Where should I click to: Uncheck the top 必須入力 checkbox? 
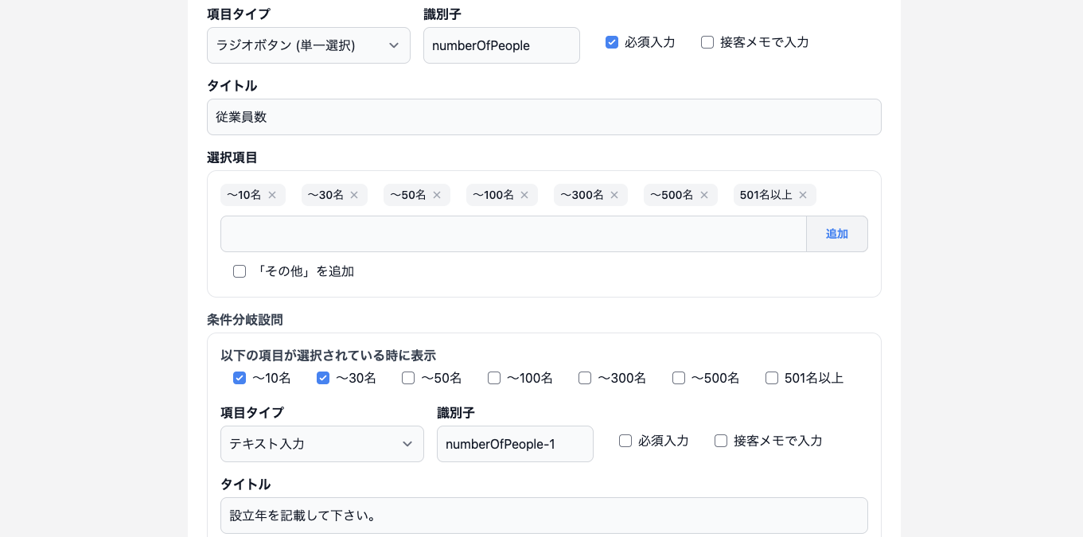coord(612,42)
